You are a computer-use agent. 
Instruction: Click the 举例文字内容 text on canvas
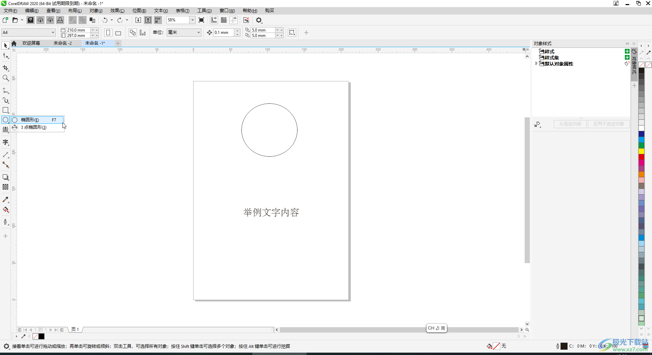(271, 213)
